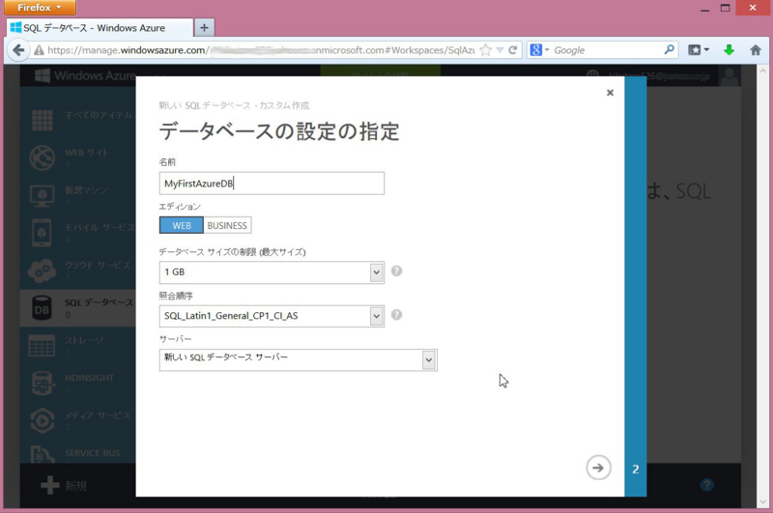
Task: Click the media services sidebar icon
Action: (42, 420)
